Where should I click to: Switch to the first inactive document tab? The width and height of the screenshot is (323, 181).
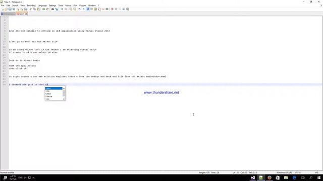(x=8, y=14)
